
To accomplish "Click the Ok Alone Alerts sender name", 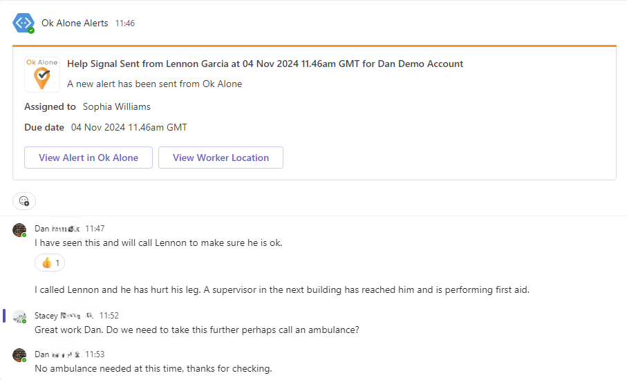I will pyautogui.click(x=75, y=23).
